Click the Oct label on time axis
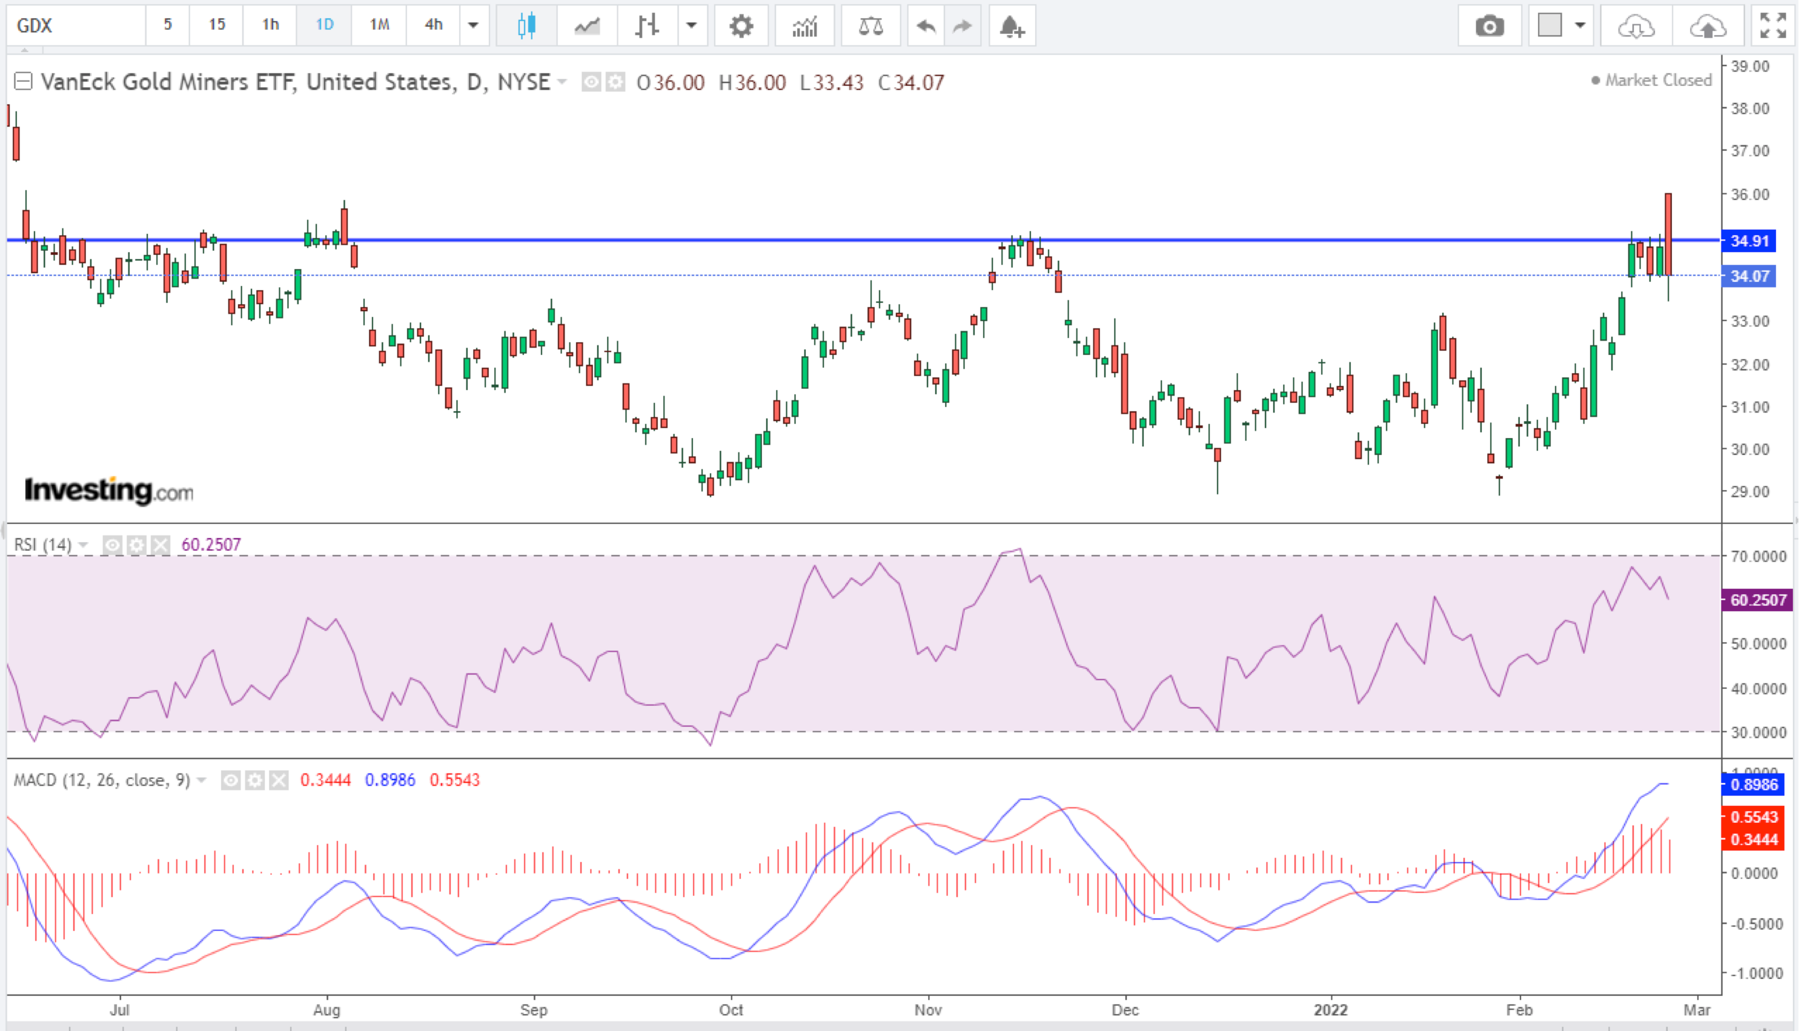Image resolution: width=1799 pixels, height=1031 pixels. click(x=731, y=1010)
